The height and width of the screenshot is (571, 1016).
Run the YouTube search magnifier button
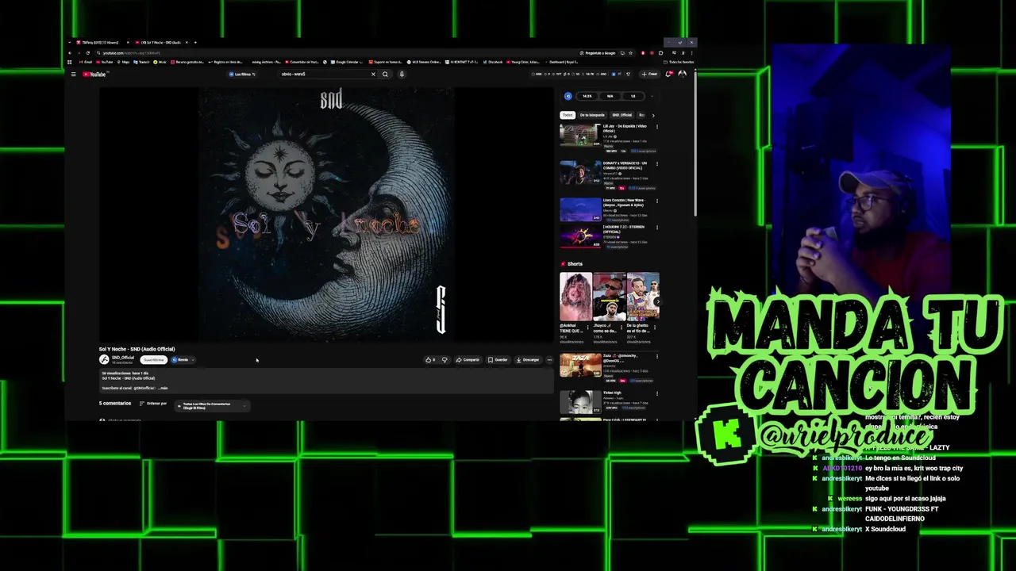[x=385, y=75]
